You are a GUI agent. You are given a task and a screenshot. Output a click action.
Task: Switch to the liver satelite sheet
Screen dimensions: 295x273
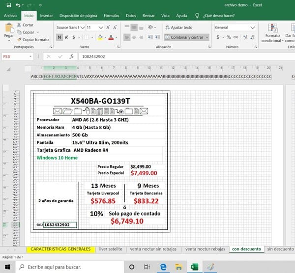[110, 249]
